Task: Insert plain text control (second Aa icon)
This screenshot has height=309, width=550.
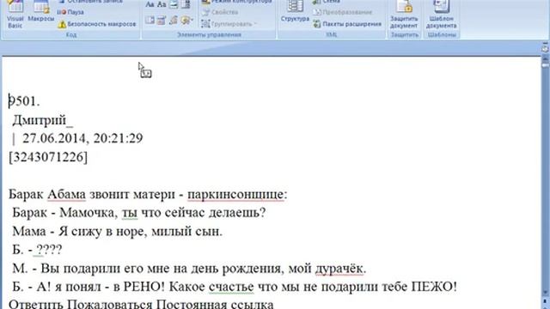Action: click(162, 4)
